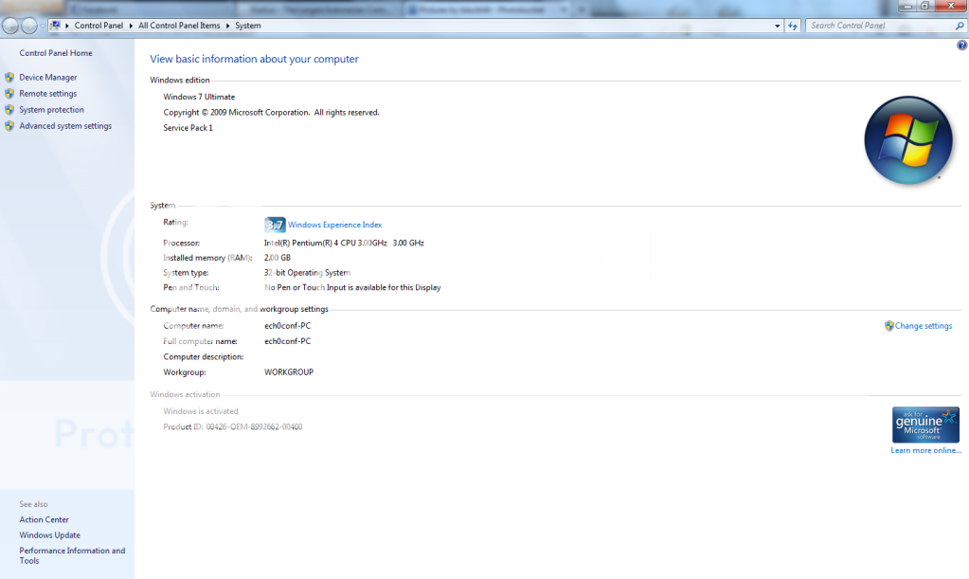The image size is (969, 579).
Task: Open Action Center under See also
Action: point(44,519)
